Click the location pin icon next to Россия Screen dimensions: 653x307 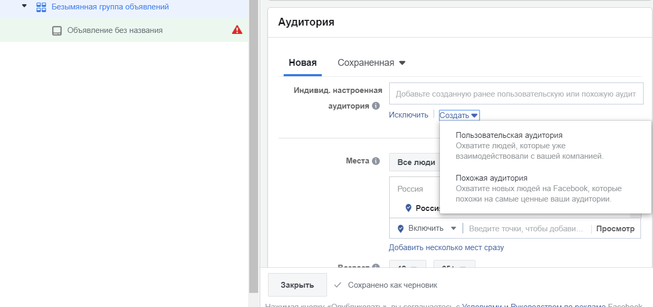pos(409,208)
